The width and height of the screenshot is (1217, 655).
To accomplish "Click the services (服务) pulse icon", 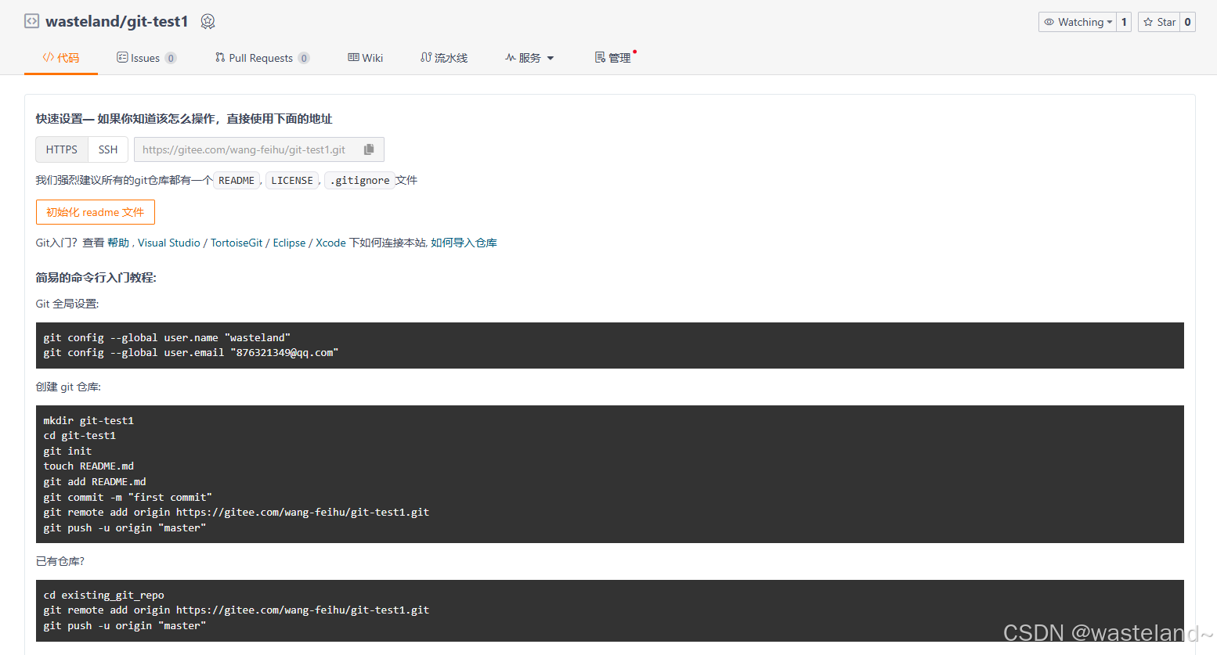I will [511, 57].
